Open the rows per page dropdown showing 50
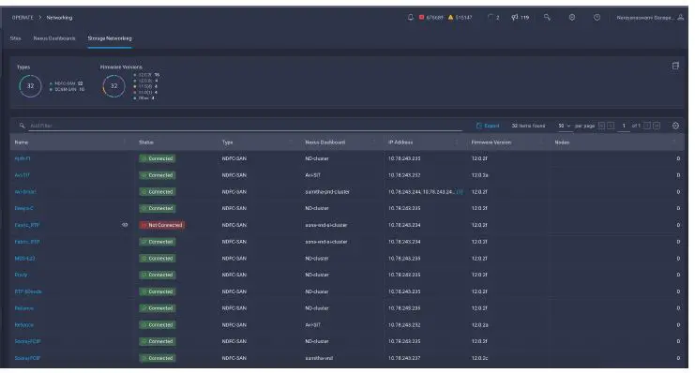Image resolution: width=695 pixels, height=373 pixels. click(x=564, y=126)
